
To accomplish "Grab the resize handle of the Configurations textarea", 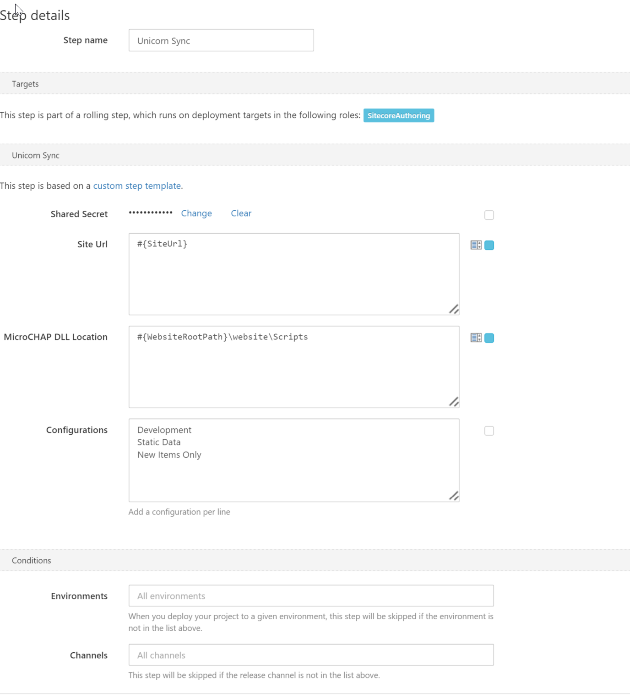I will pos(454,496).
